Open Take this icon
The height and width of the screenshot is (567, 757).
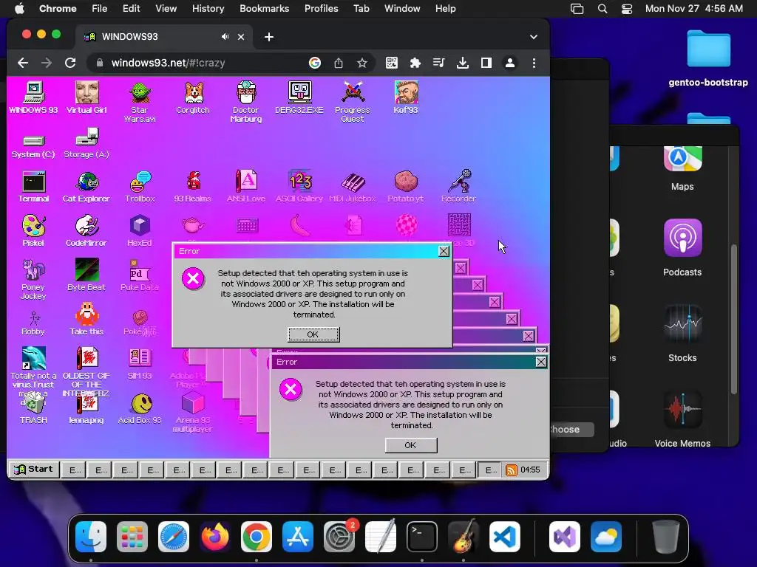86,319
